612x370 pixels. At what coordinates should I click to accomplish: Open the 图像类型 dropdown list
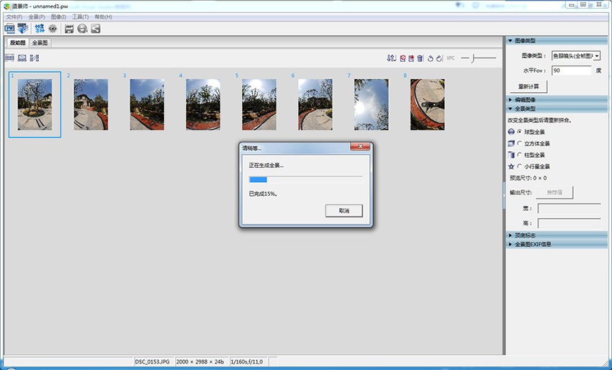tap(597, 55)
